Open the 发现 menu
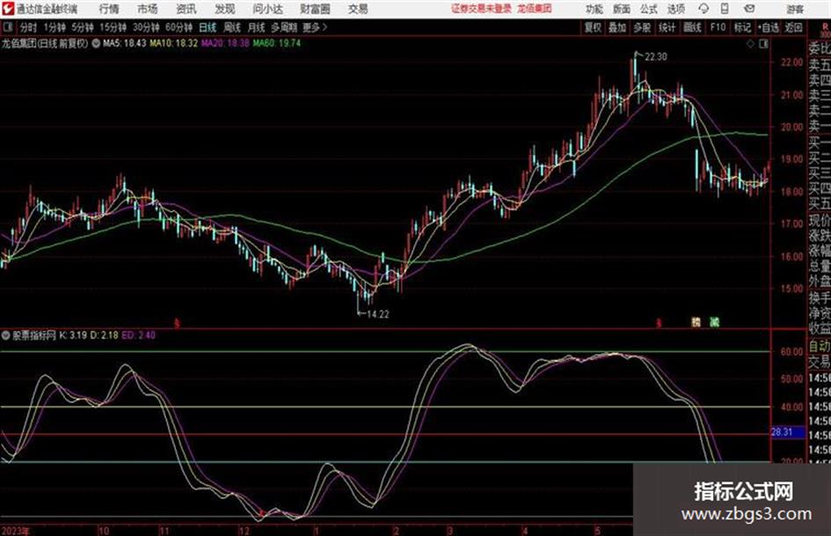831x536 pixels. click(x=225, y=9)
